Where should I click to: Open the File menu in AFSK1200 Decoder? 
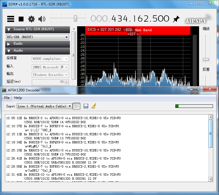point(7,98)
